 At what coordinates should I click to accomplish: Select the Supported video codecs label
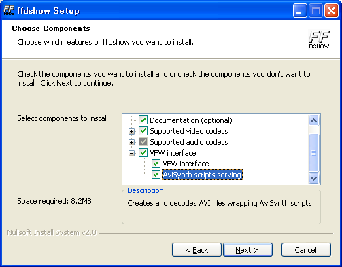[189, 131]
